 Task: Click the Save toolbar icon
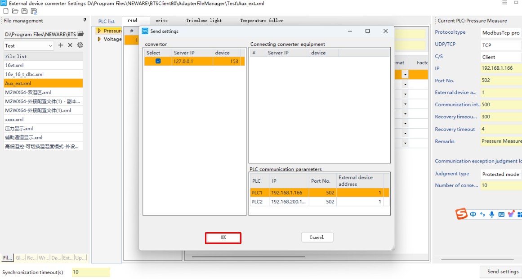point(24,11)
